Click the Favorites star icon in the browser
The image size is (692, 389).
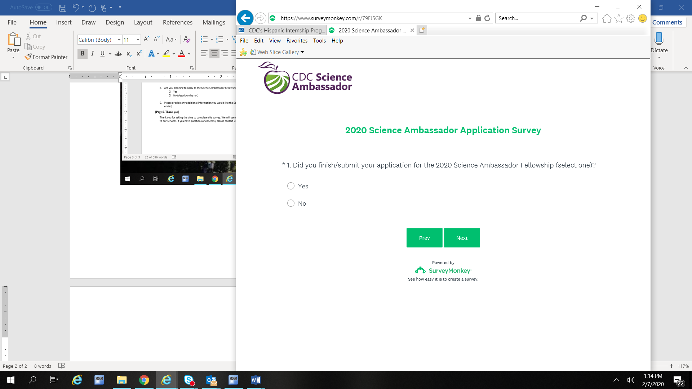point(619,18)
